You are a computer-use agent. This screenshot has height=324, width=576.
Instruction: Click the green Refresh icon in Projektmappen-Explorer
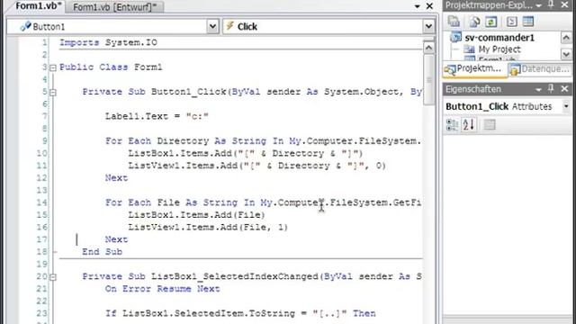490,22
